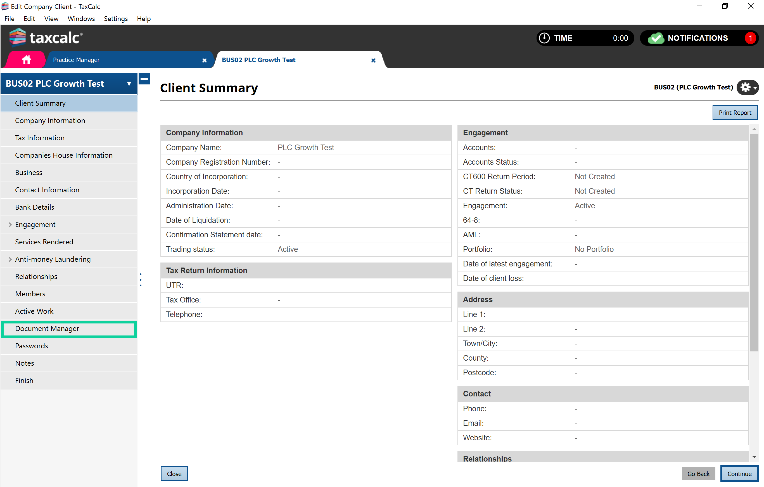Open the client gear settings dropdown

[x=748, y=87]
